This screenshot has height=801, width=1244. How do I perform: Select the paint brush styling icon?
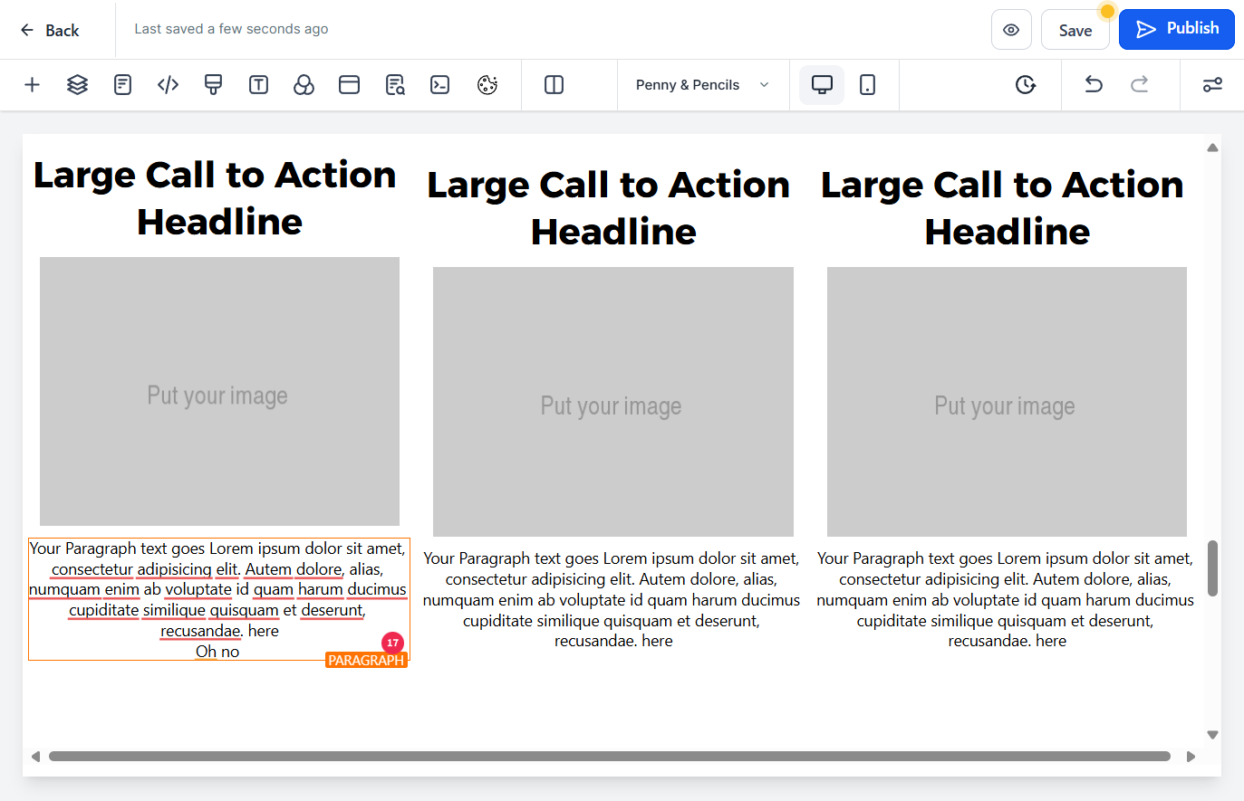(213, 85)
